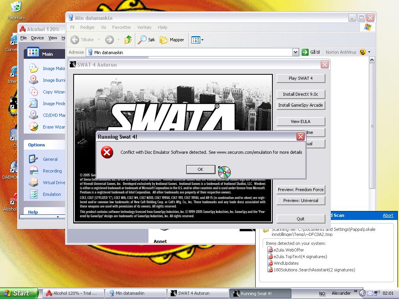Click Install GameSpy Arcade button
The width and height of the screenshot is (399, 299).
(x=300, y=105)
